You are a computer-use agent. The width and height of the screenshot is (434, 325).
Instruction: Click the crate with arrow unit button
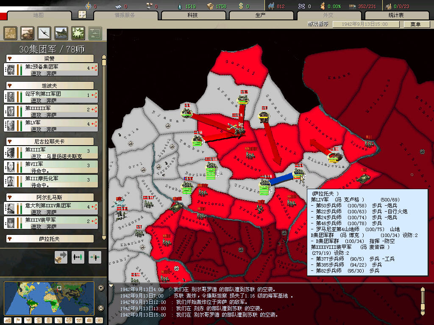[x=61, y=257]
